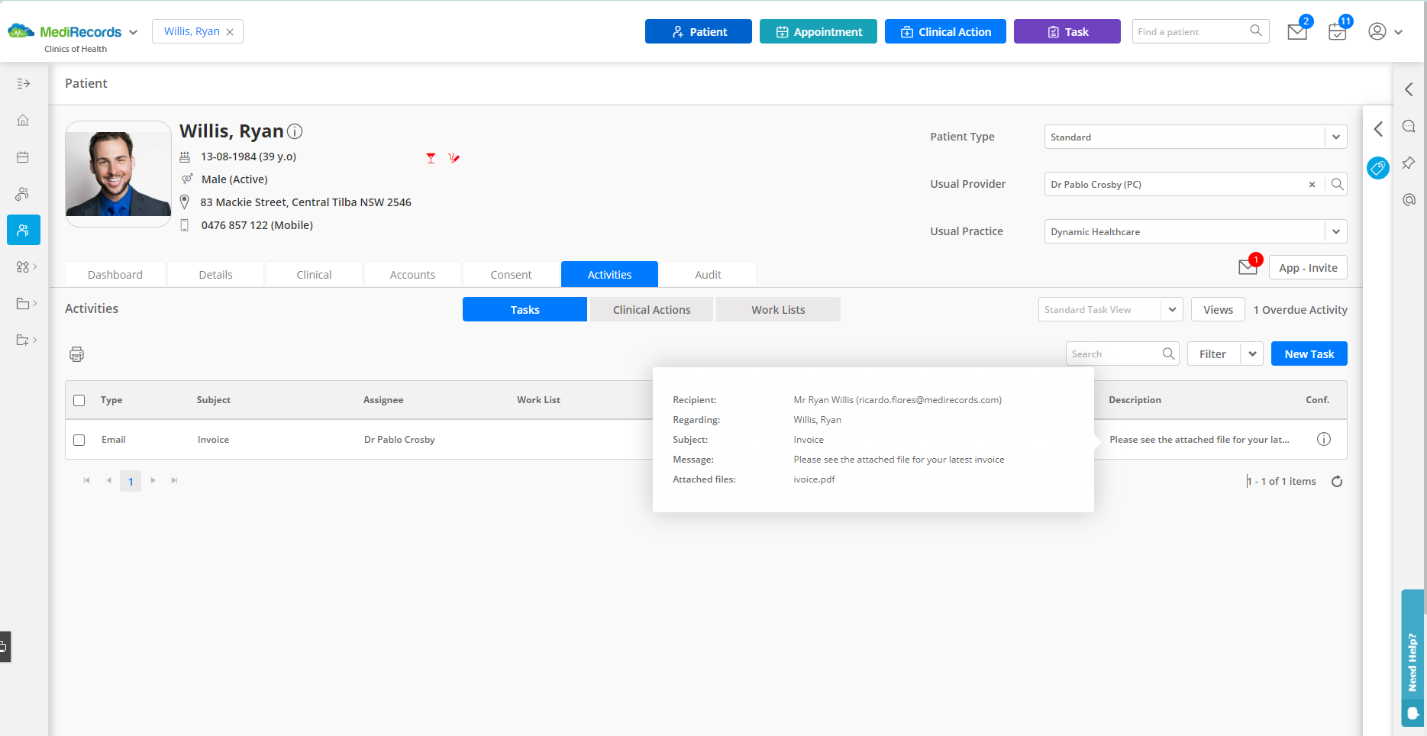Open patient messages envelope with 1 badge

pyautogui.click(x=1249, y=266)
